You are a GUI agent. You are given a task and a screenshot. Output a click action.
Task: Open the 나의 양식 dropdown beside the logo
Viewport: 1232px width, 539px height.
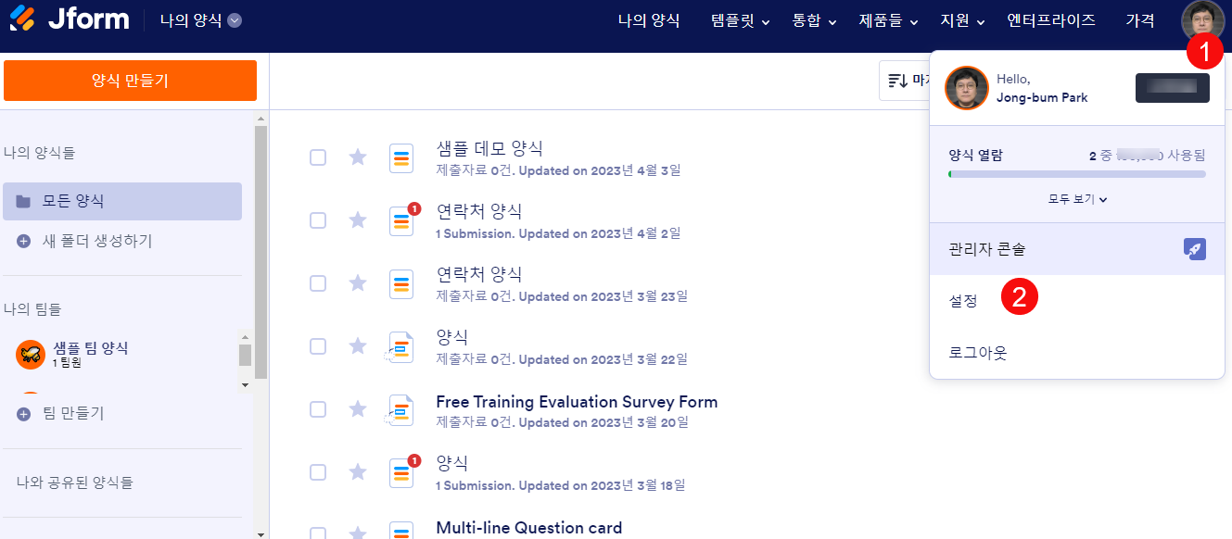pos(200,20)
